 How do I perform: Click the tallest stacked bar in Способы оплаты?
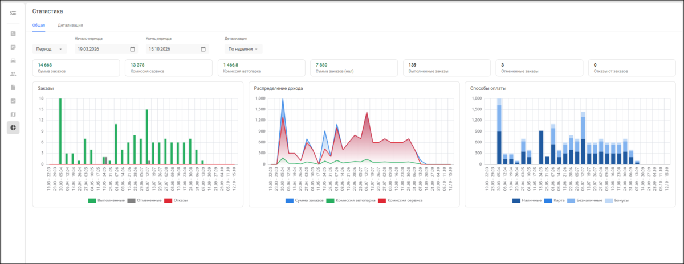(499, 131)
